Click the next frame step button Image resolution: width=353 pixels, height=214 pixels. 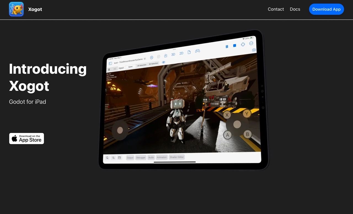coord(115,69)
